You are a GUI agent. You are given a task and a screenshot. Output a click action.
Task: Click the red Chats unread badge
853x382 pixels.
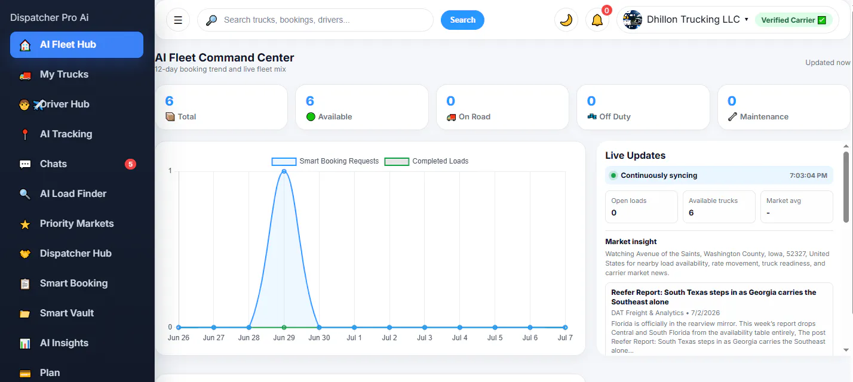click(x=130, y=164)
